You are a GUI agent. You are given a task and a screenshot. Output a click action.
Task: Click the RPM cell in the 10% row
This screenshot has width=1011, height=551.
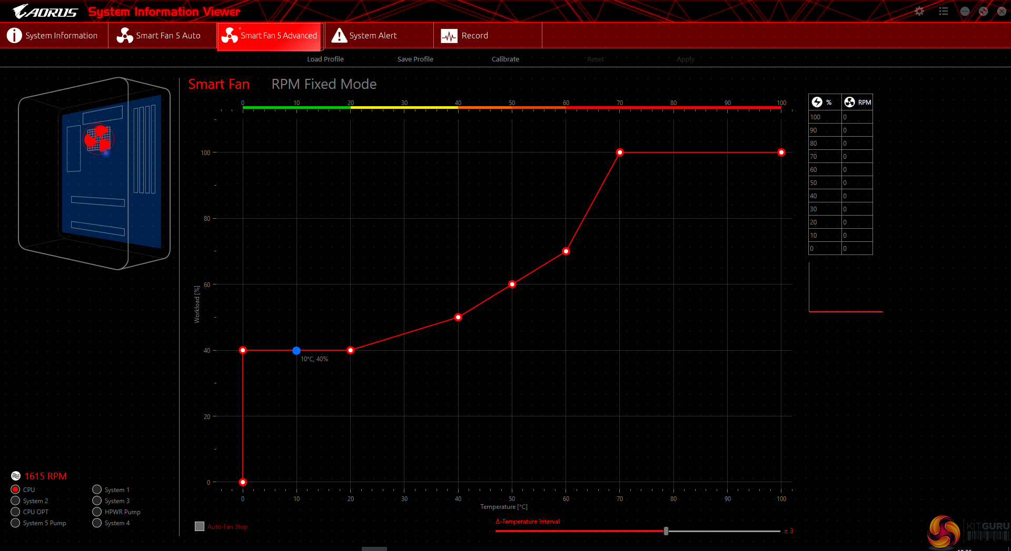[857, 235]
